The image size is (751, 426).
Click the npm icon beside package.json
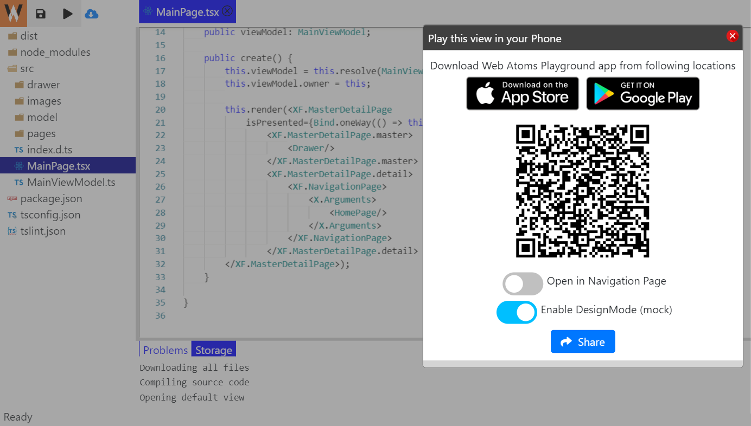pyautogui.click(x=12, y=198)
